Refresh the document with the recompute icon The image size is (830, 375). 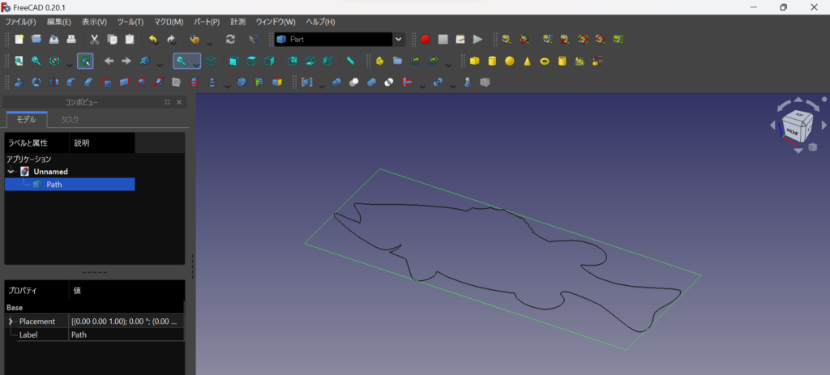230,39
